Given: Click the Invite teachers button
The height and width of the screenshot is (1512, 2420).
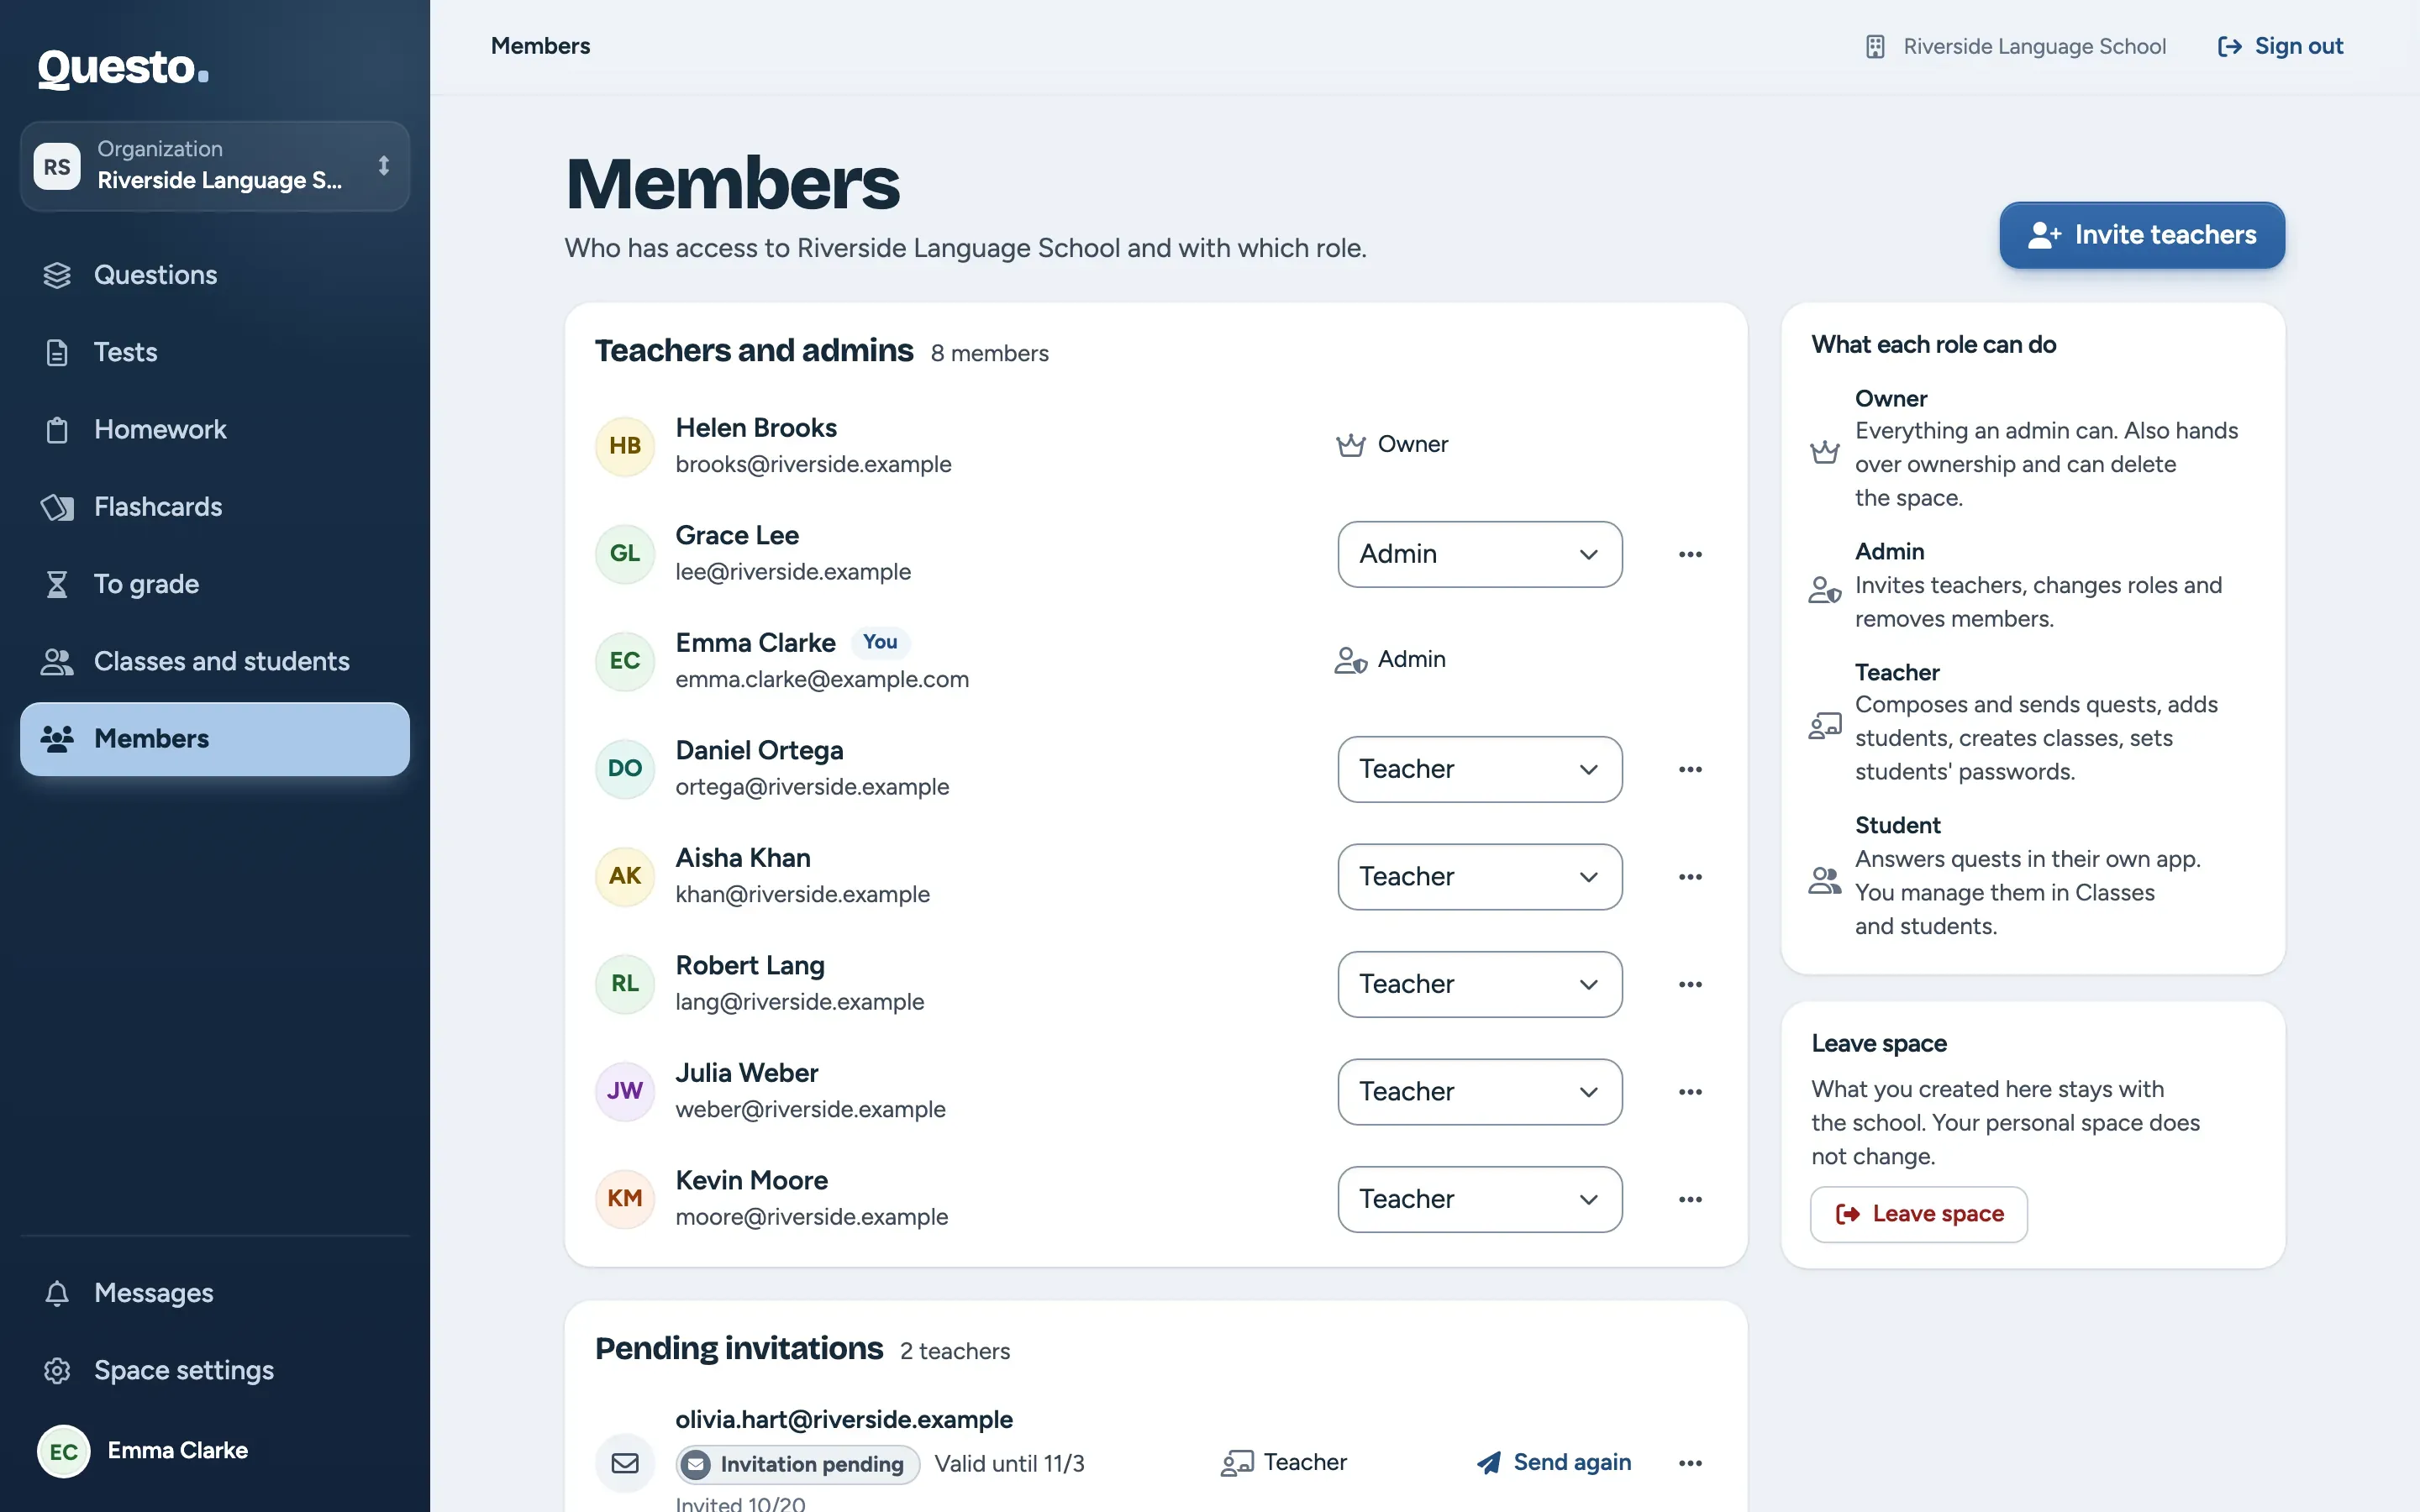Looking at the screenshot, I should 2142,235.
